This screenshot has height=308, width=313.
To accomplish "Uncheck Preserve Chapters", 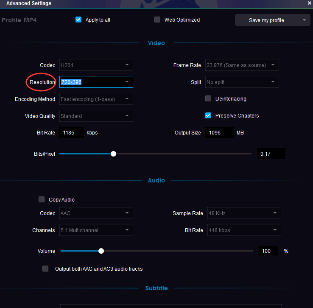I will pyautogui.click(x=208, y=115).
